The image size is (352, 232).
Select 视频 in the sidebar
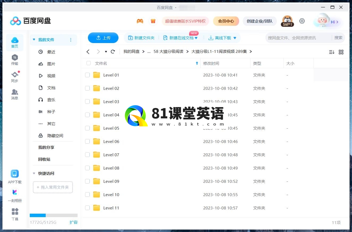pyautogui.click(x=51, y=76)
